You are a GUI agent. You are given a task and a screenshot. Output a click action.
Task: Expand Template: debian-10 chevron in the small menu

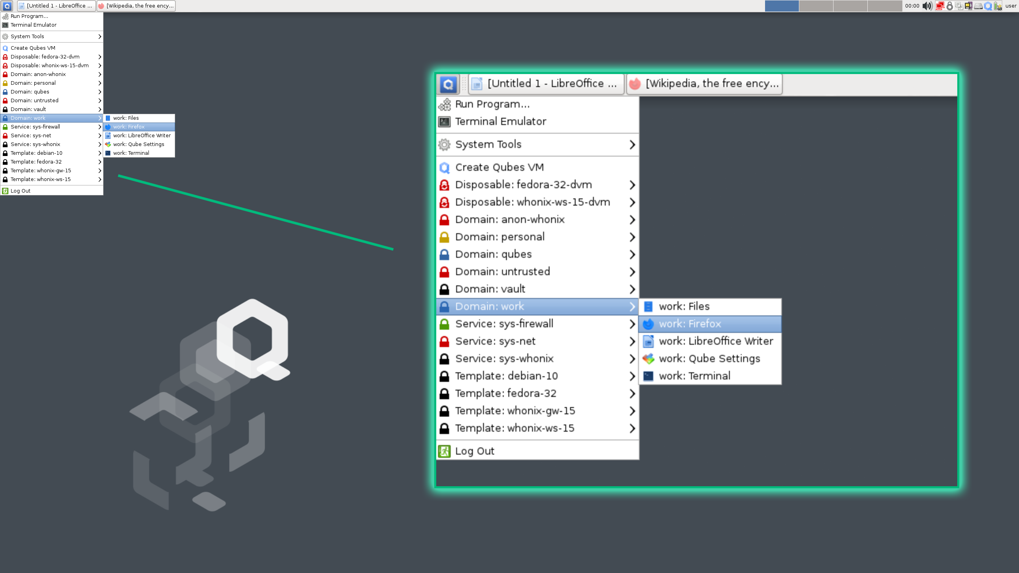pyautogui.click(x=100, y=153)
